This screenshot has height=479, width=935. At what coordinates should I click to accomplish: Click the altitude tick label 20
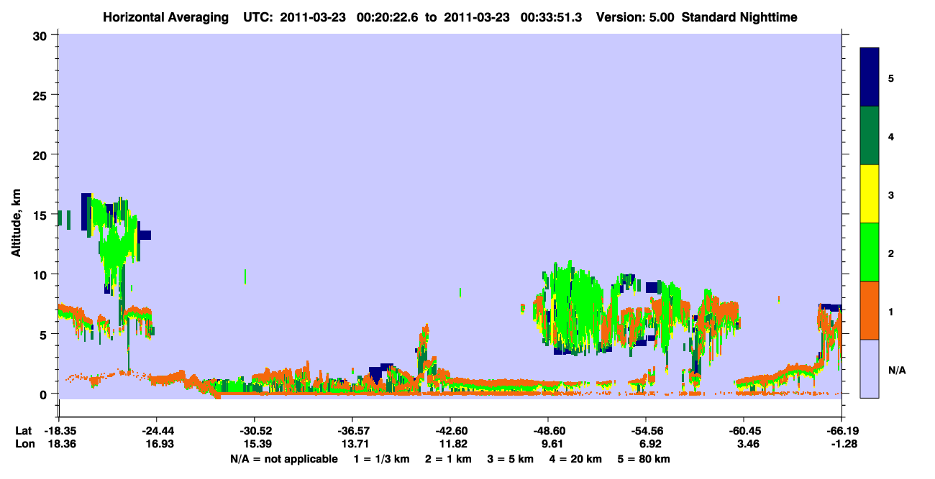click(x=42, y=154)
